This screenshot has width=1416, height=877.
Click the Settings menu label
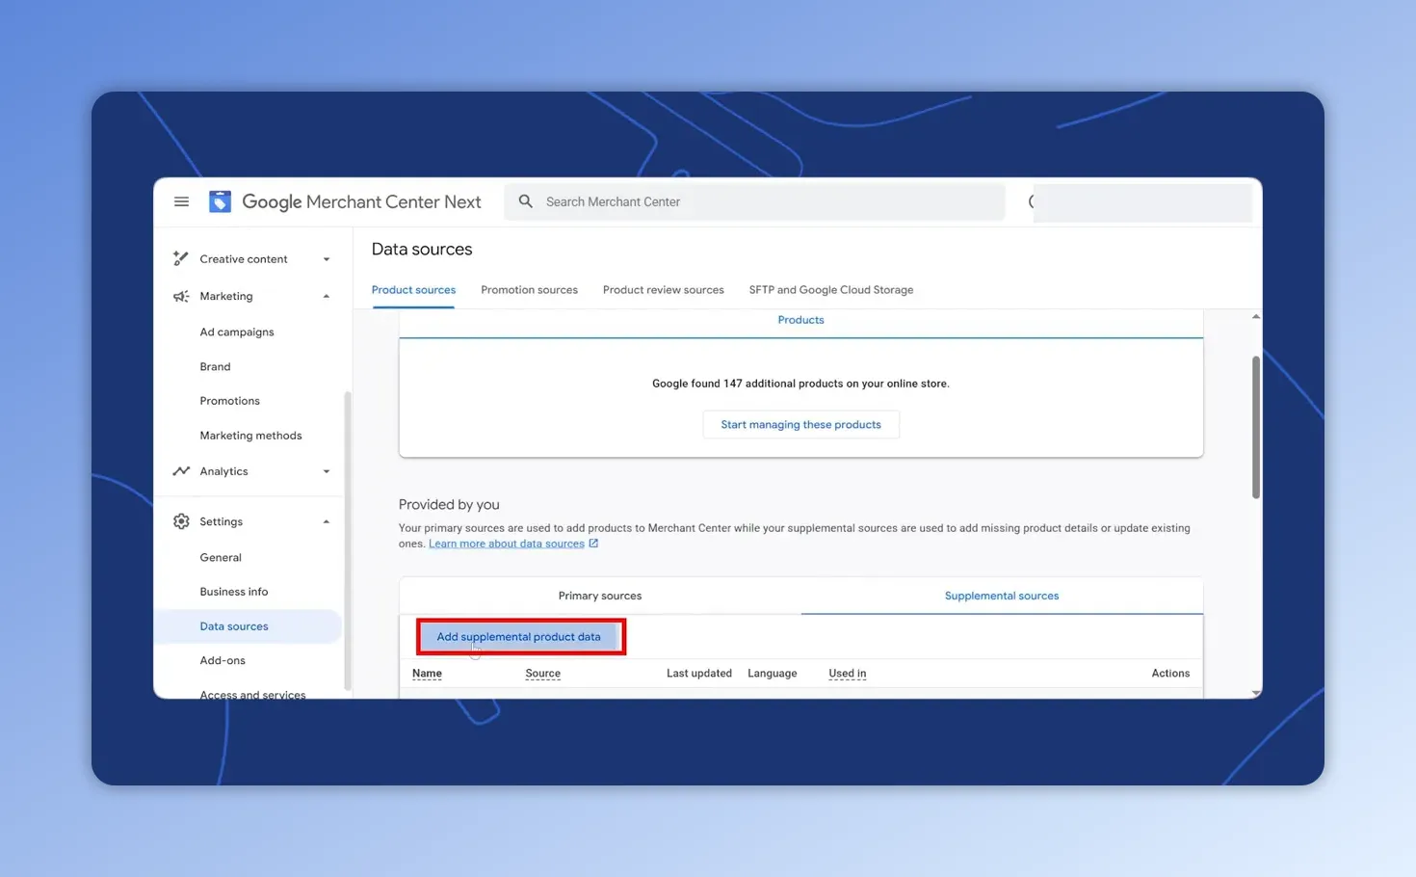[221, 521]
